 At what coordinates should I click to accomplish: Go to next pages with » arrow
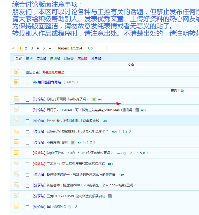point(50,48)
